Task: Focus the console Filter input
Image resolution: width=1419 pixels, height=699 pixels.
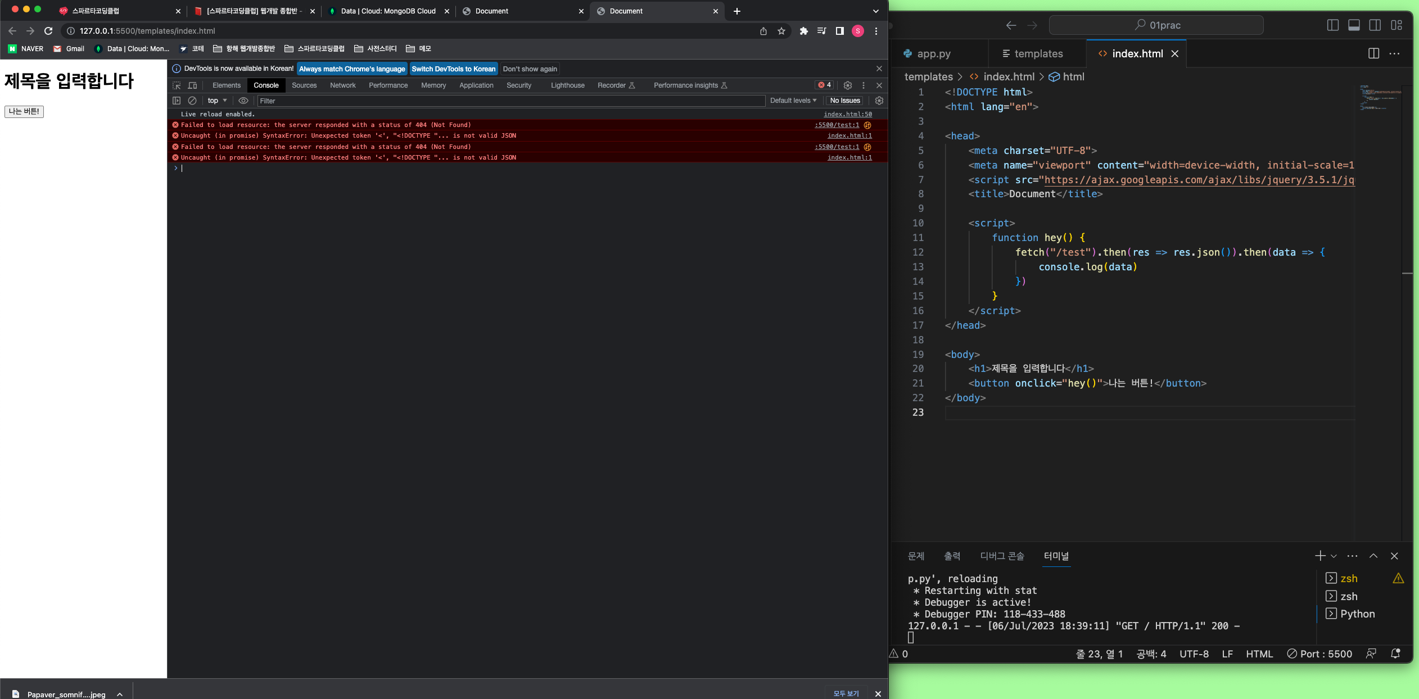Action: point(511,101)
